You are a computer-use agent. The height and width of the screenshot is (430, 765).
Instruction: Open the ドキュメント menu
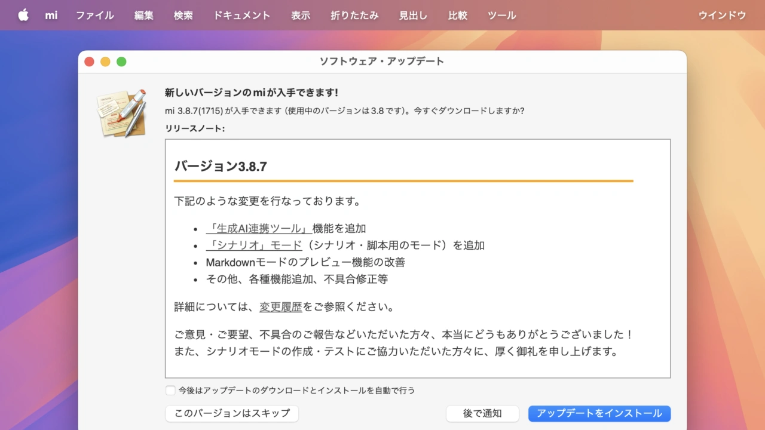(x=241, y=16)
